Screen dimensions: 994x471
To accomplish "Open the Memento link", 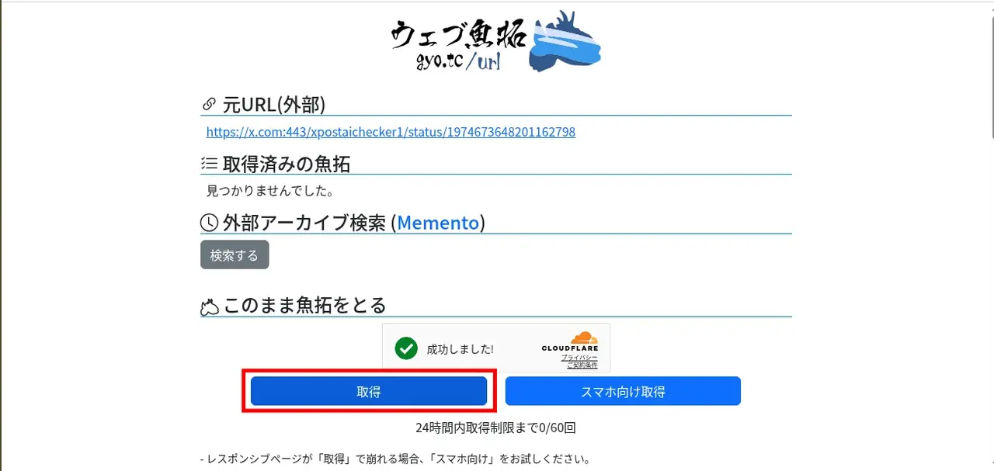I will click(438, 223).
